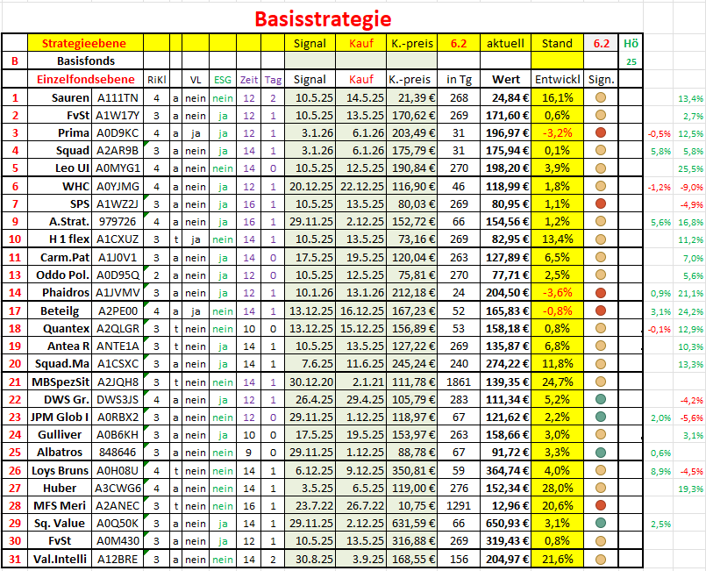706x571 pixels.
Task: Select the 'K.-preis' header in the second header row
Action: click(412, 79)
